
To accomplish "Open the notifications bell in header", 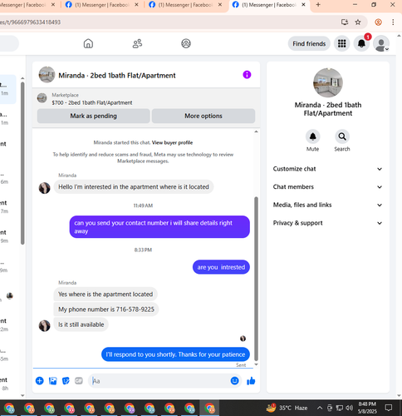I will [x=361, y=43].
